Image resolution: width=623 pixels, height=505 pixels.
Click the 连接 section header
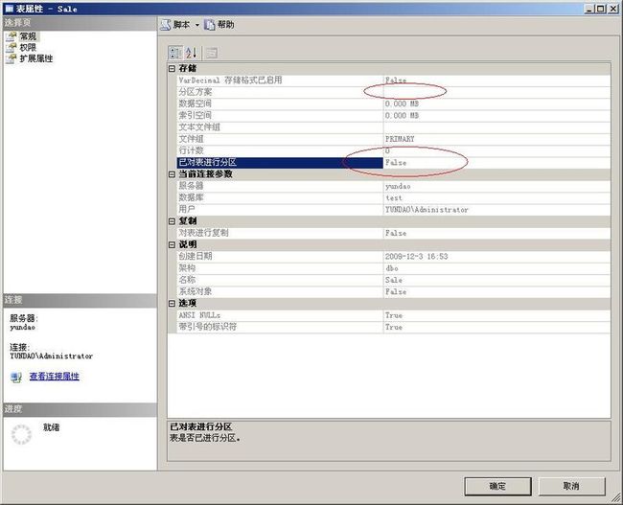coord(80,300)
